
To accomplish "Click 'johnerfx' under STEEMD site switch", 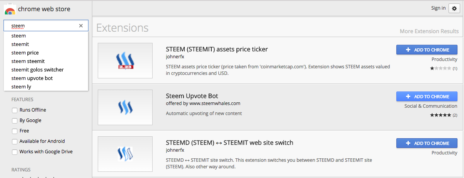I will pos(175,150).
